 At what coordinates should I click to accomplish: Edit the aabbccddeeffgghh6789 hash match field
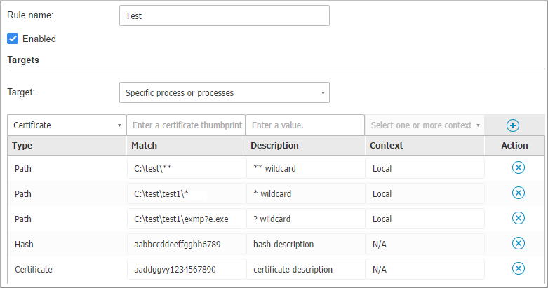(x=186, y=245)
